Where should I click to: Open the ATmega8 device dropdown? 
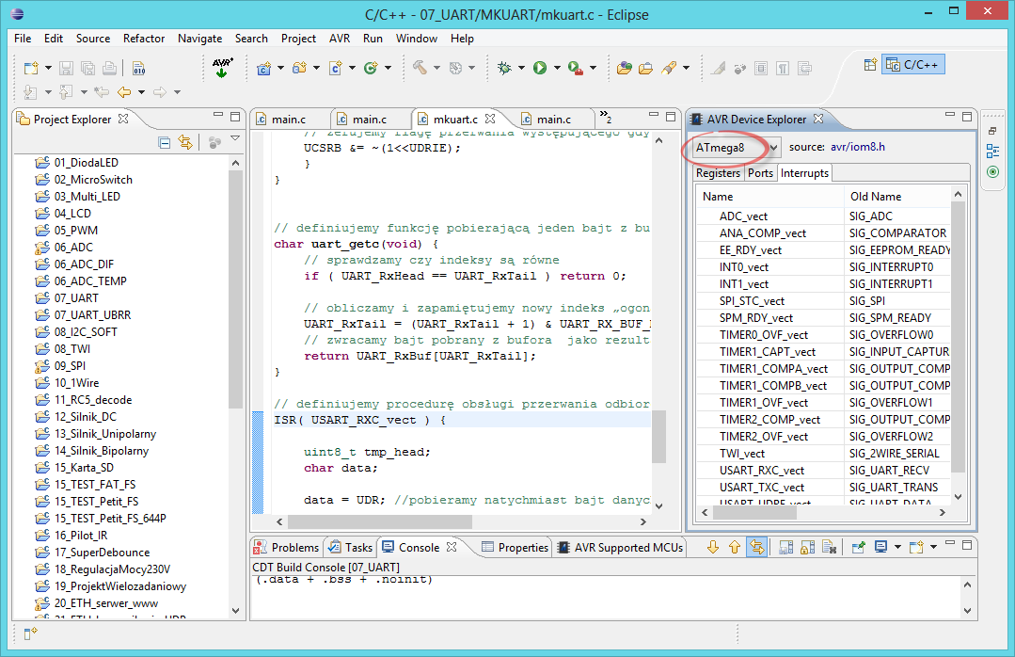tap(773, 148)
